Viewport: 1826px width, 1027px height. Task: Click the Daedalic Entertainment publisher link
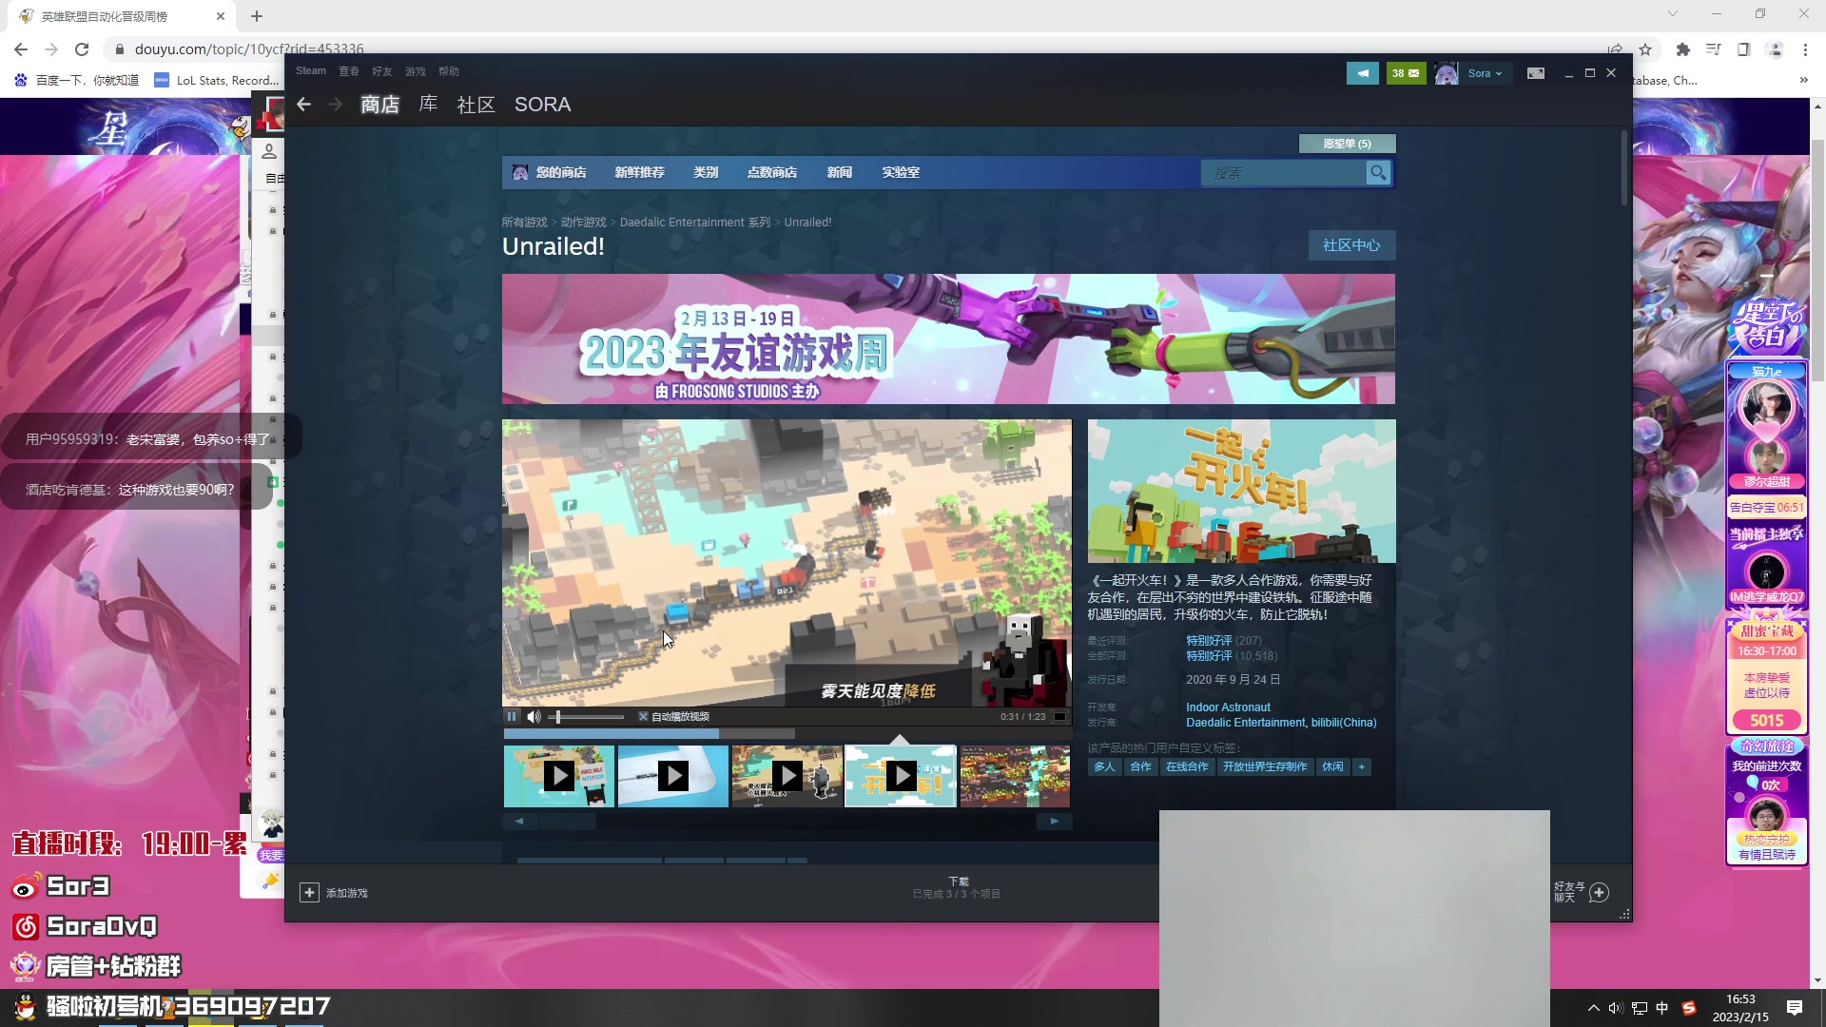(1245, 723)
